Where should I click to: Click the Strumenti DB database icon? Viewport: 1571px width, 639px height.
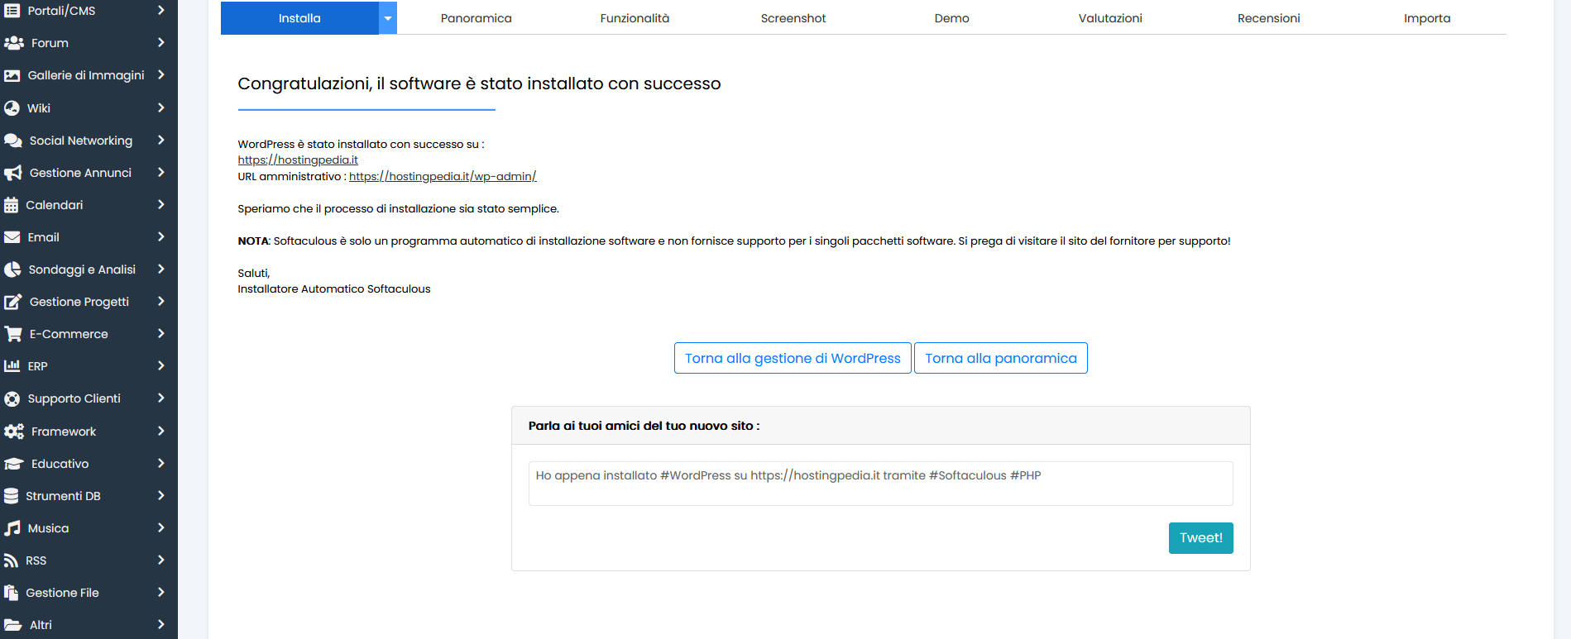tap(11, 496)
